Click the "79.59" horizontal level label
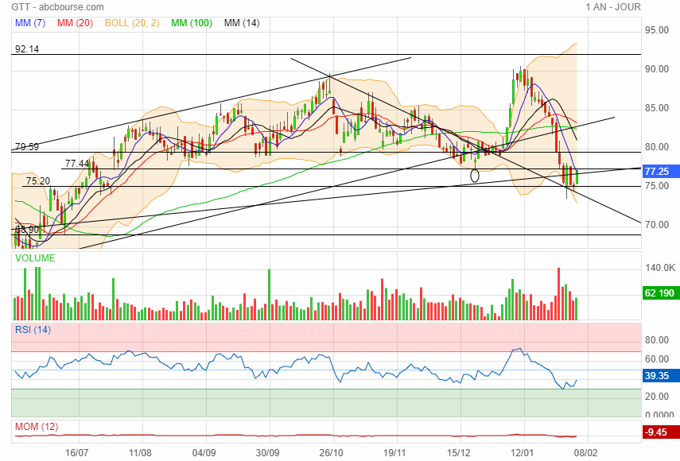 (27, 147)
